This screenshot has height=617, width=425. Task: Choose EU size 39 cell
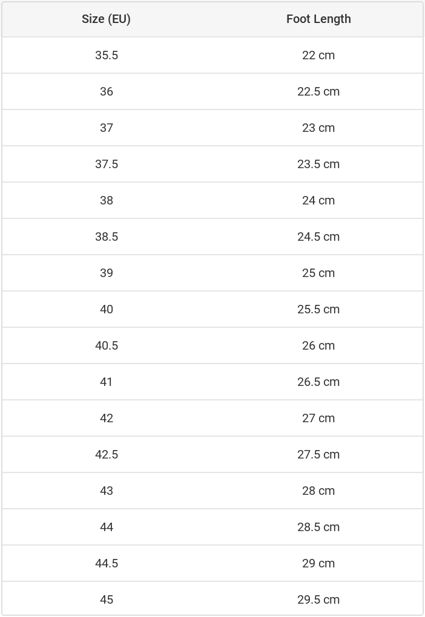click(x=107, y=273)
